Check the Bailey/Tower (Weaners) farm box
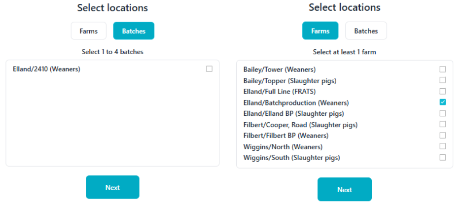 coord(443,69)
